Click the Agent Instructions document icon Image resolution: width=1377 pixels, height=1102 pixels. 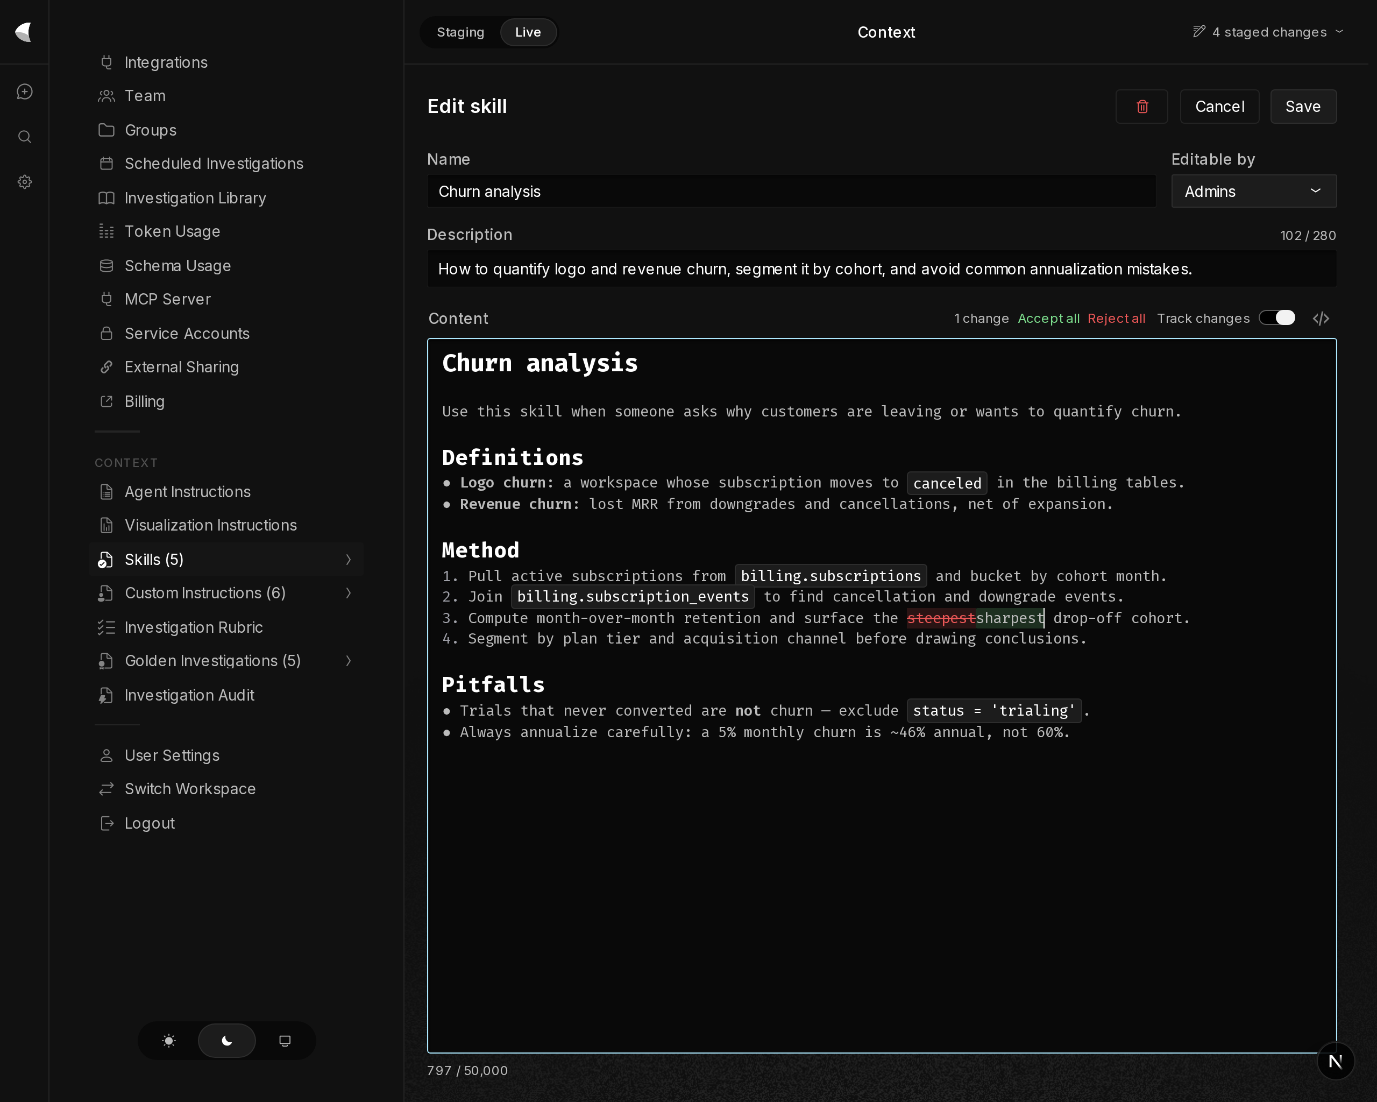click(x=107, y=492)
